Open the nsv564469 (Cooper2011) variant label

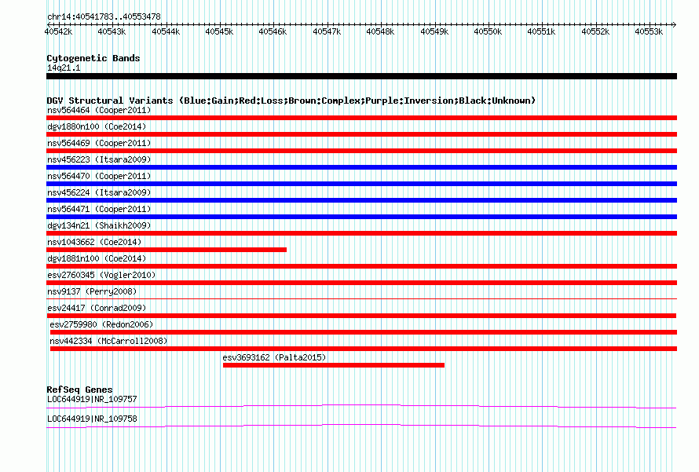(x=99, y=143)
